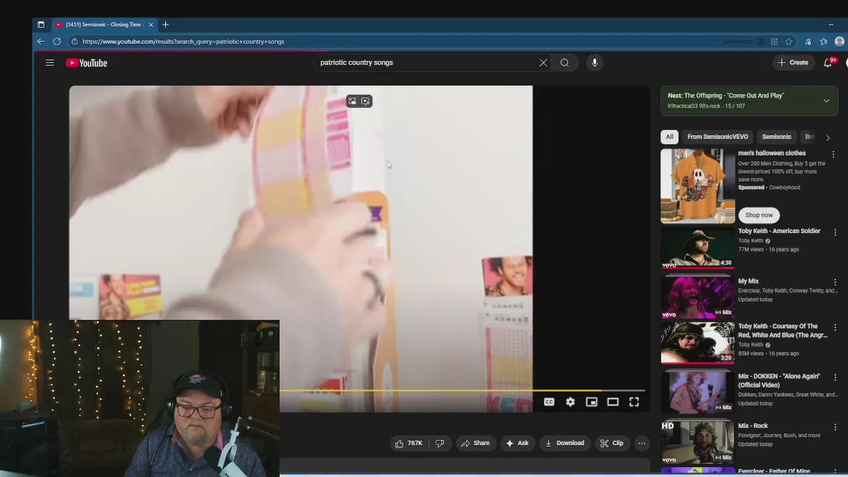Share this video
848x477 pixels.
tap(475, 443)
